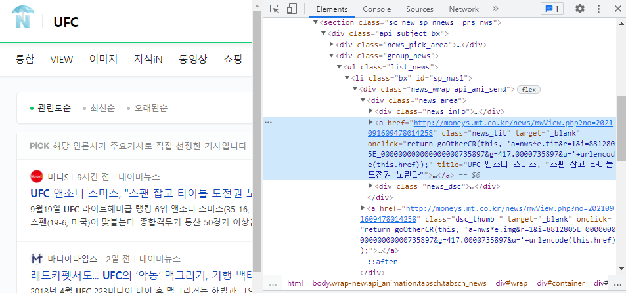Click the 마니아타임즈 press logo icon
626x293 pixels.
tap(36, 258)
